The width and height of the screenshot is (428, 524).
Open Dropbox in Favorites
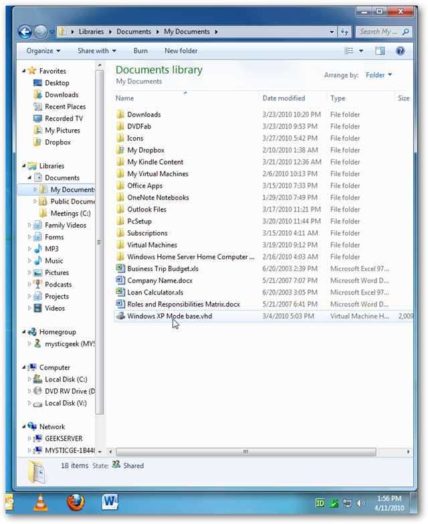[58, 142]
